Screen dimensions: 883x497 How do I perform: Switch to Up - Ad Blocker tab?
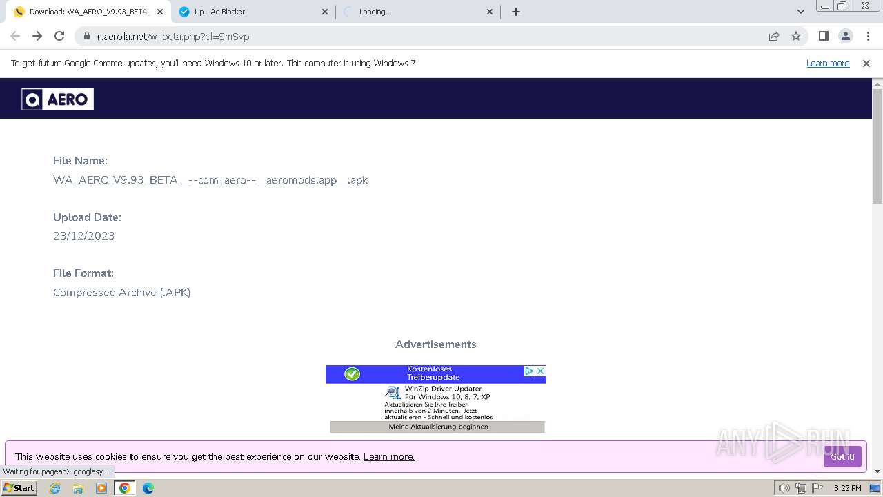click(x=254, y=12)
